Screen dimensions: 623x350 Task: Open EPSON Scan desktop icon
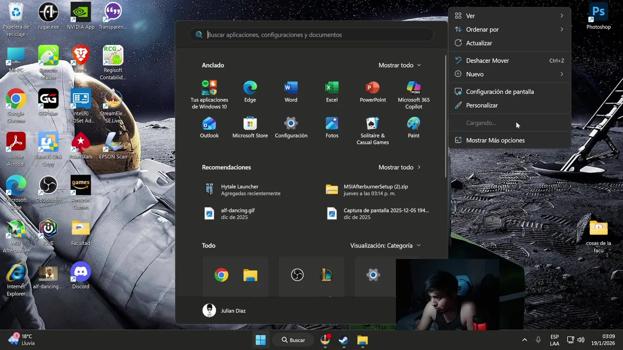[113, 146]
